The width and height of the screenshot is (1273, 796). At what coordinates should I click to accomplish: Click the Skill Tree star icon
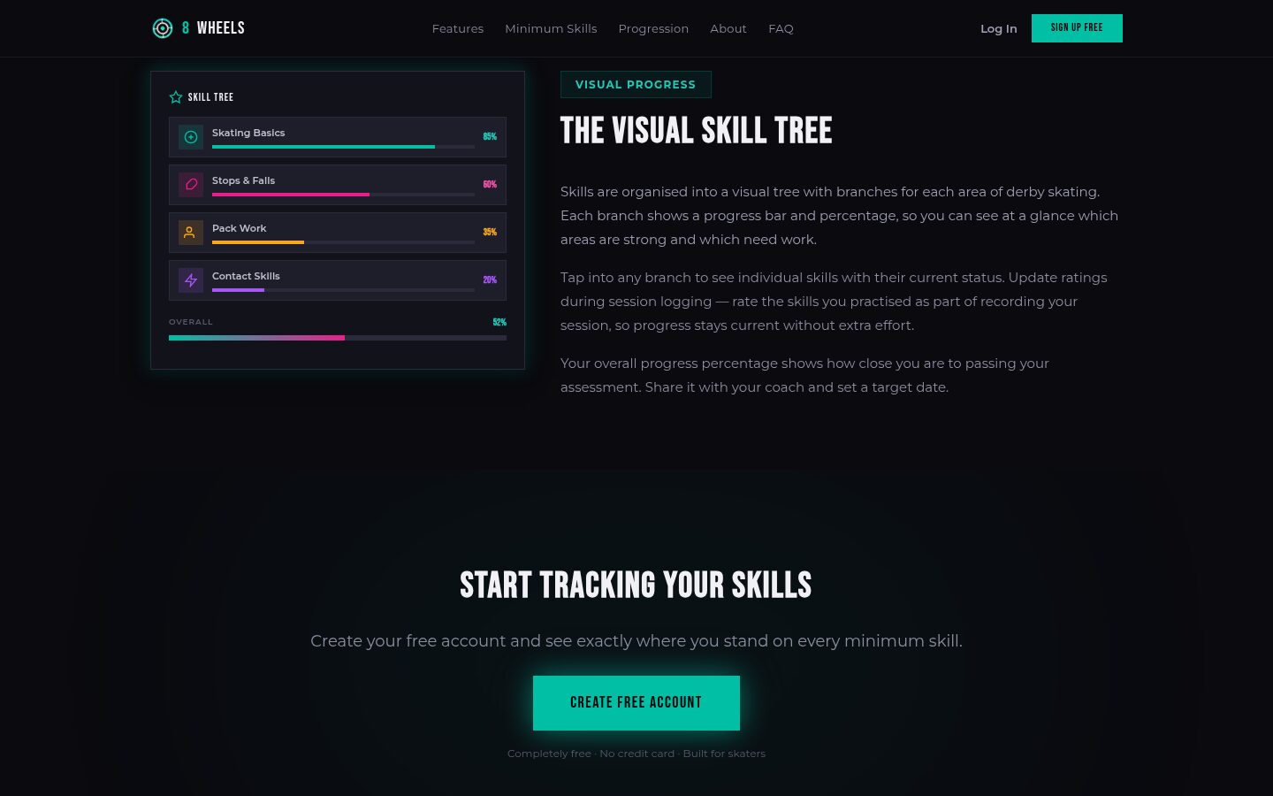click(176, 97)
